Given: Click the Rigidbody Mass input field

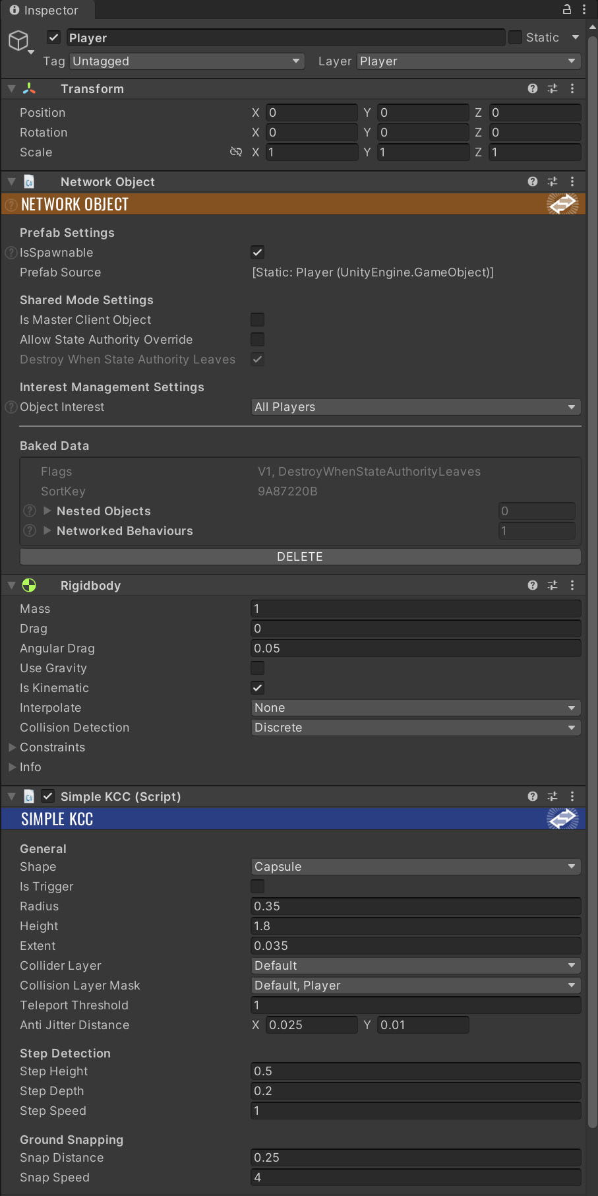Looking at the screenshot, I should click(x=415, y=609).
